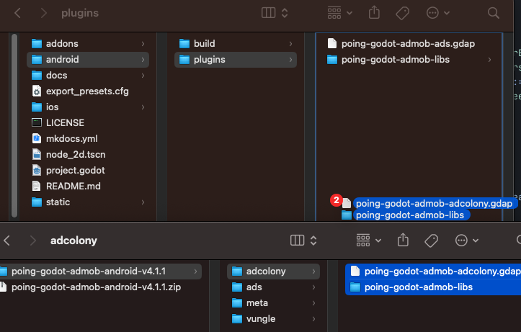
Task: Select the vungle folder
Action: click(x=273, y=319)
